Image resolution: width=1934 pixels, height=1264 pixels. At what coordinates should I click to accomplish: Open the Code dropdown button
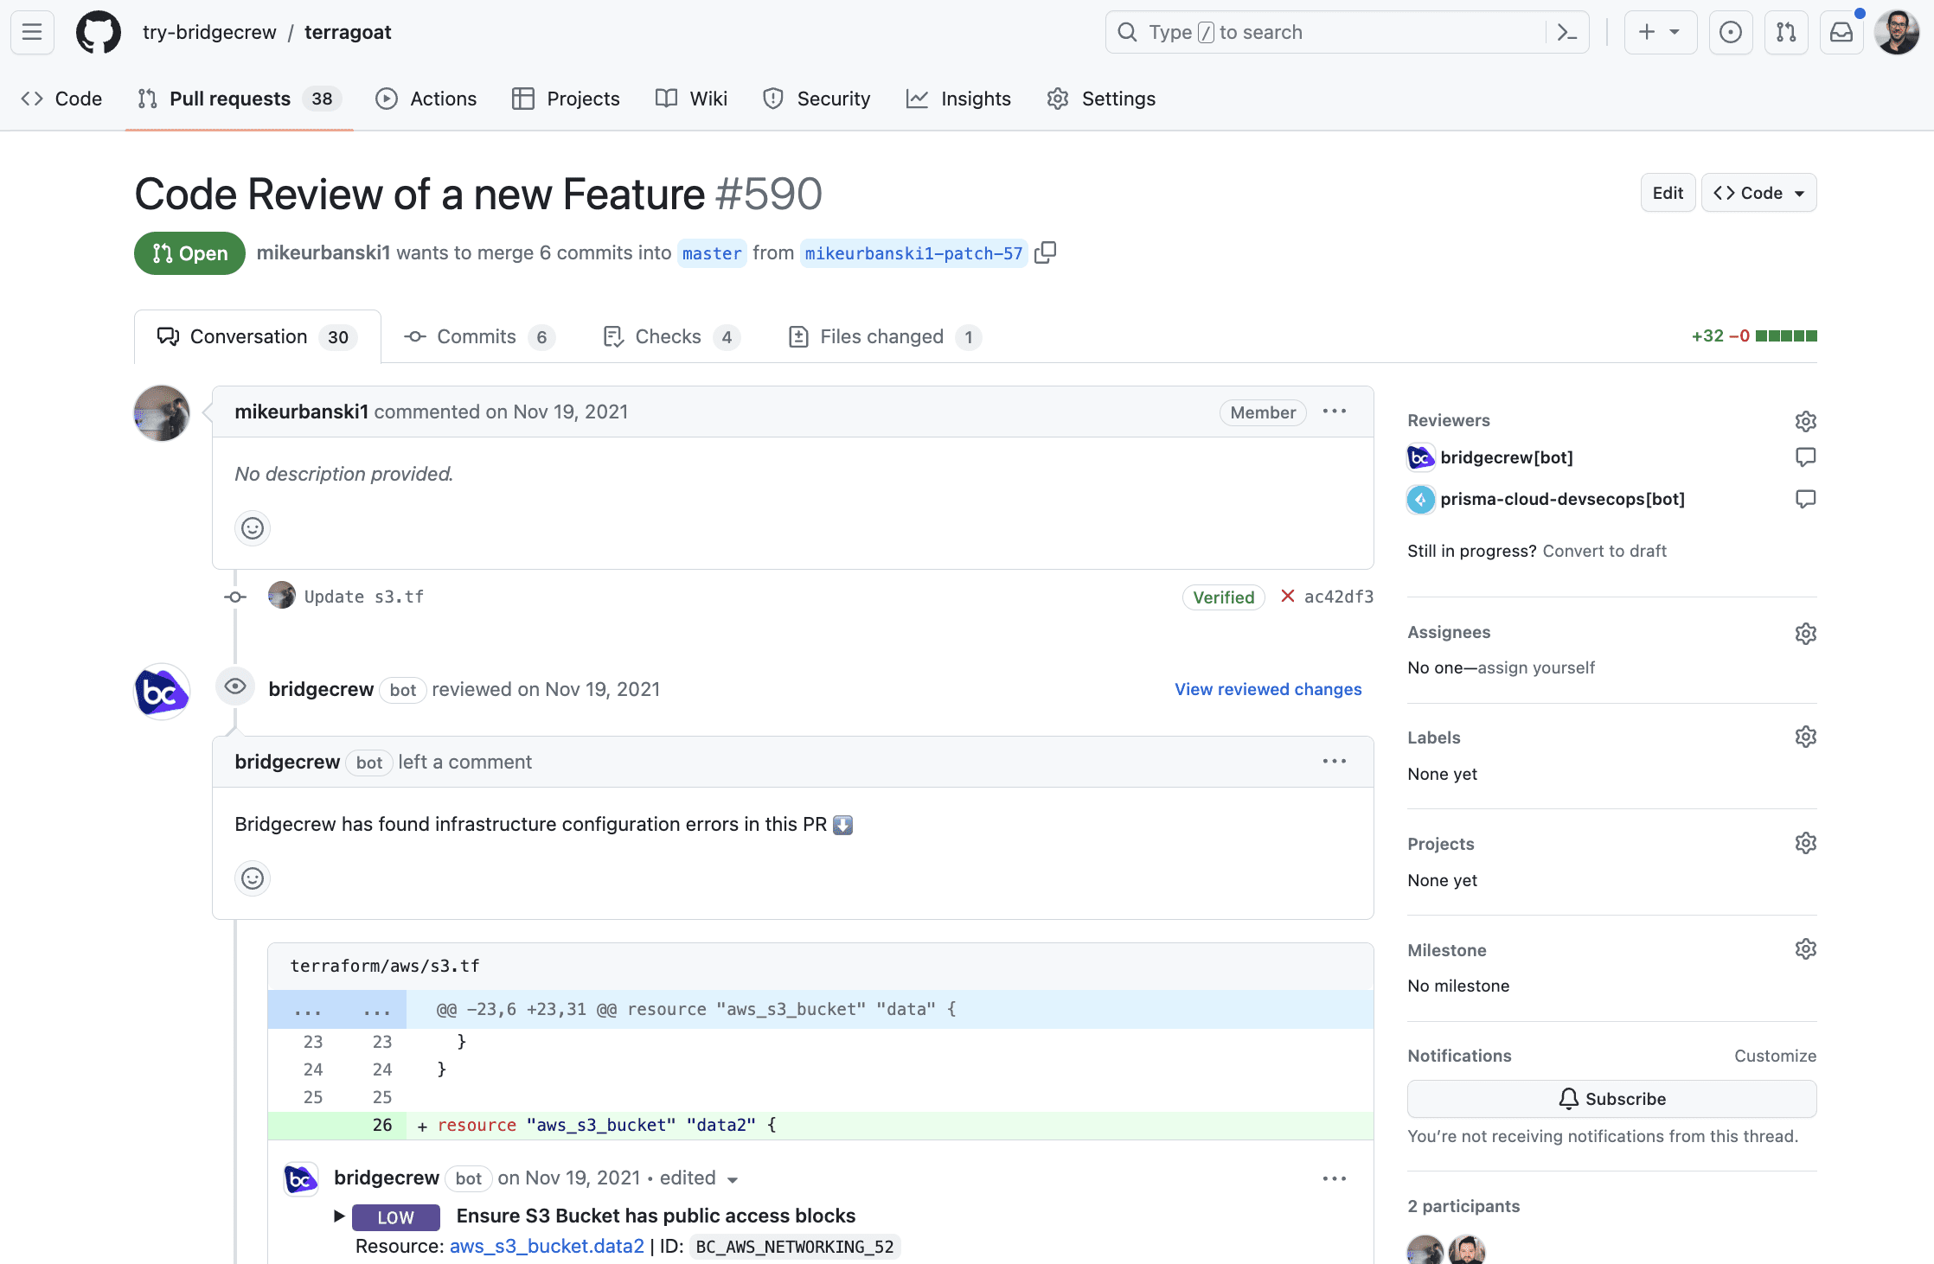click(1758, 193)
